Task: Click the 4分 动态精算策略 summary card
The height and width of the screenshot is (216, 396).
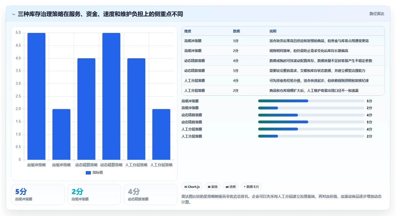Action: (151, 194)
